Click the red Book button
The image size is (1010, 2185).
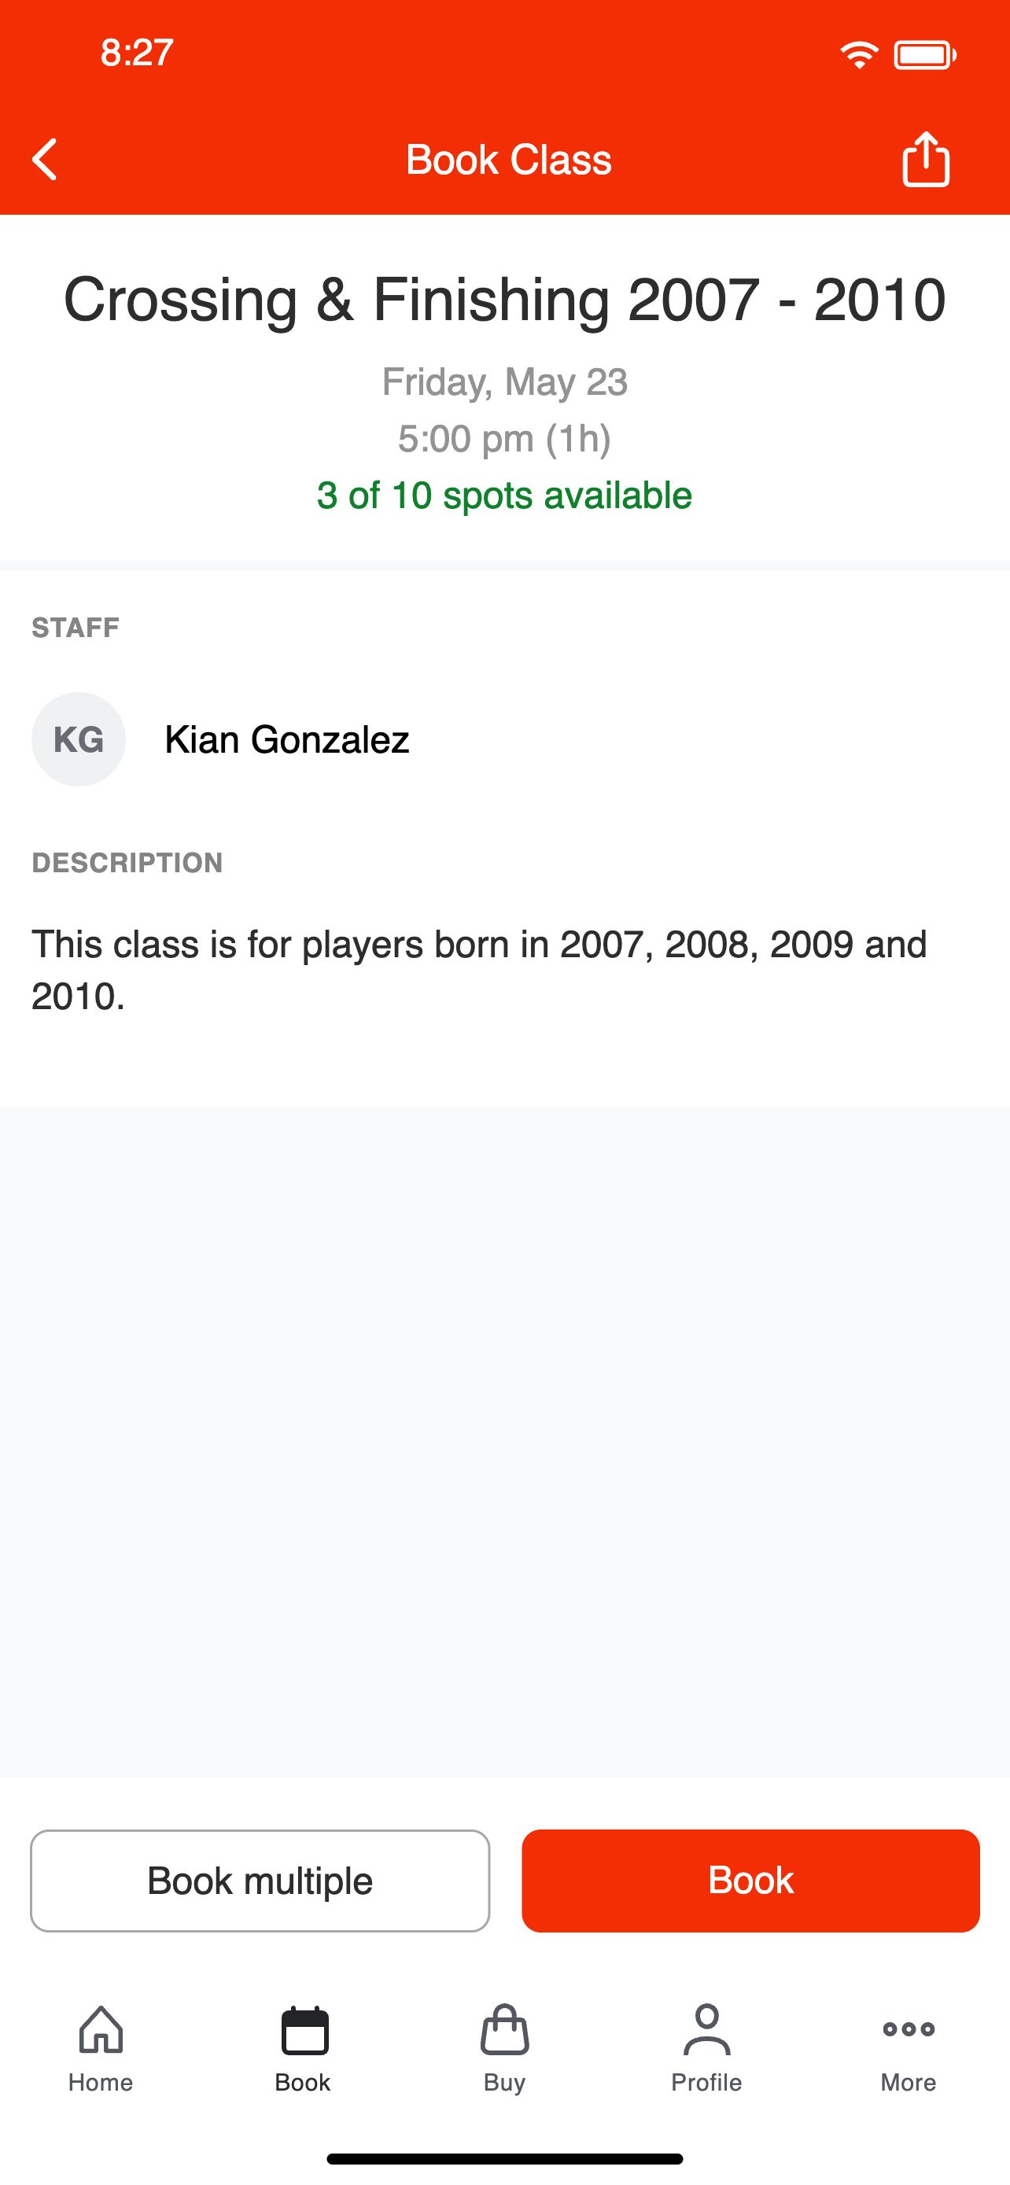[x=750, y=1881]
